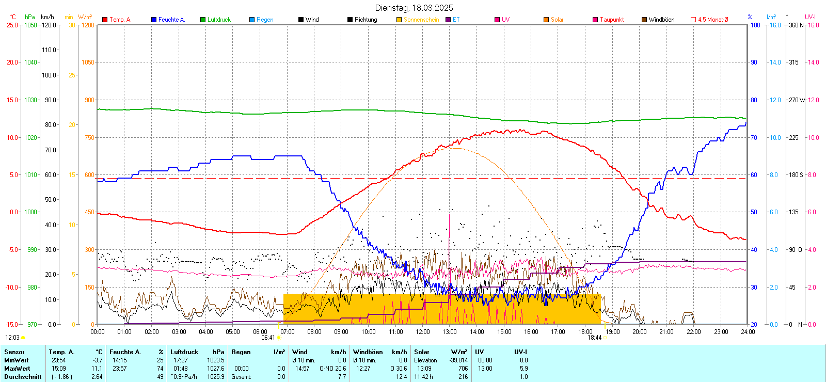The image size is (826, 382).
Task: Click the yellow Sonnenschein legend square
Action: tap(399, 20)
